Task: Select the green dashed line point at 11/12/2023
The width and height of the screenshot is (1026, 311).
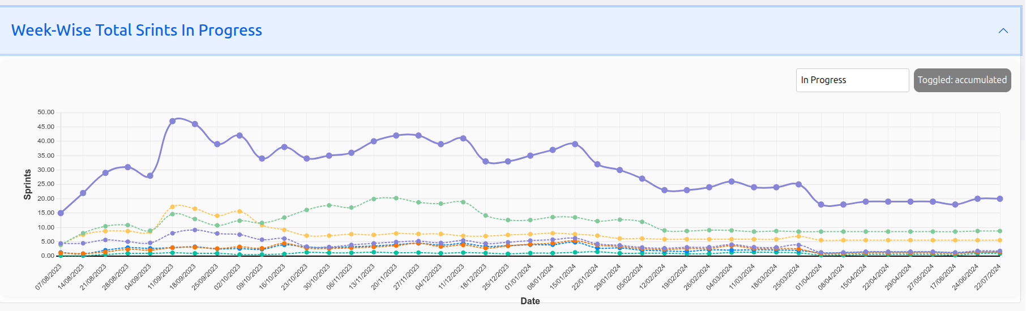Action: click(463, 202)
